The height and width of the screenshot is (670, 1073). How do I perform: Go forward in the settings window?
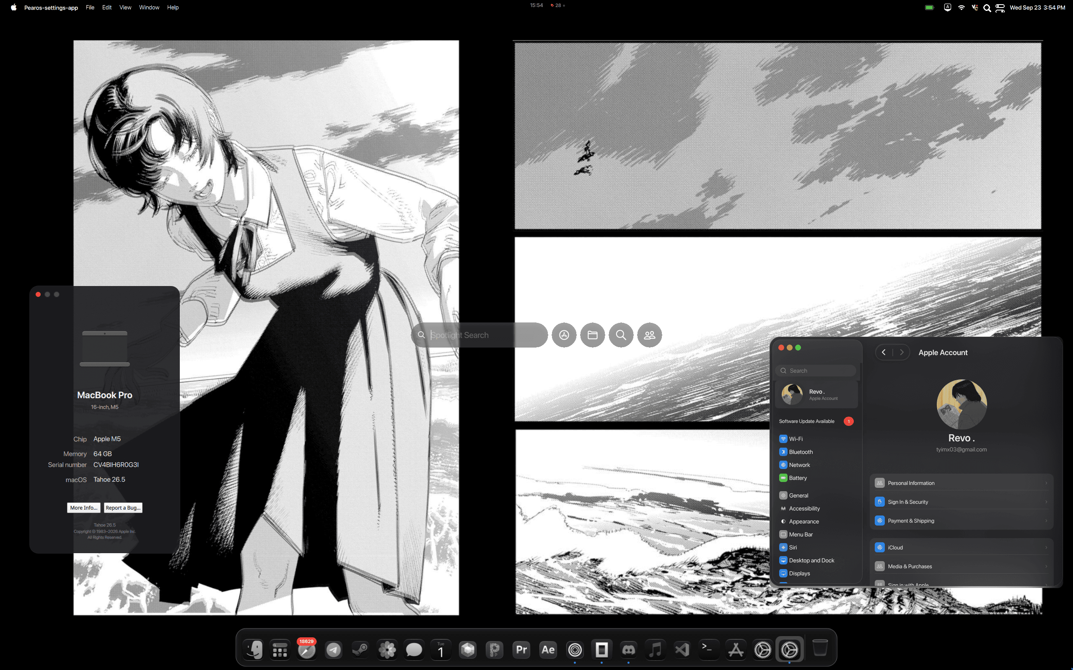(x=902, y=352)
